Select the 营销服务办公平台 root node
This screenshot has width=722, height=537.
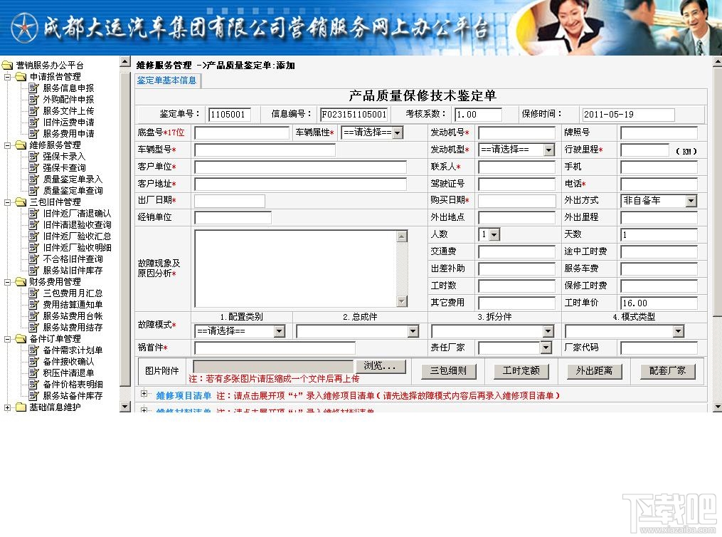50,65
